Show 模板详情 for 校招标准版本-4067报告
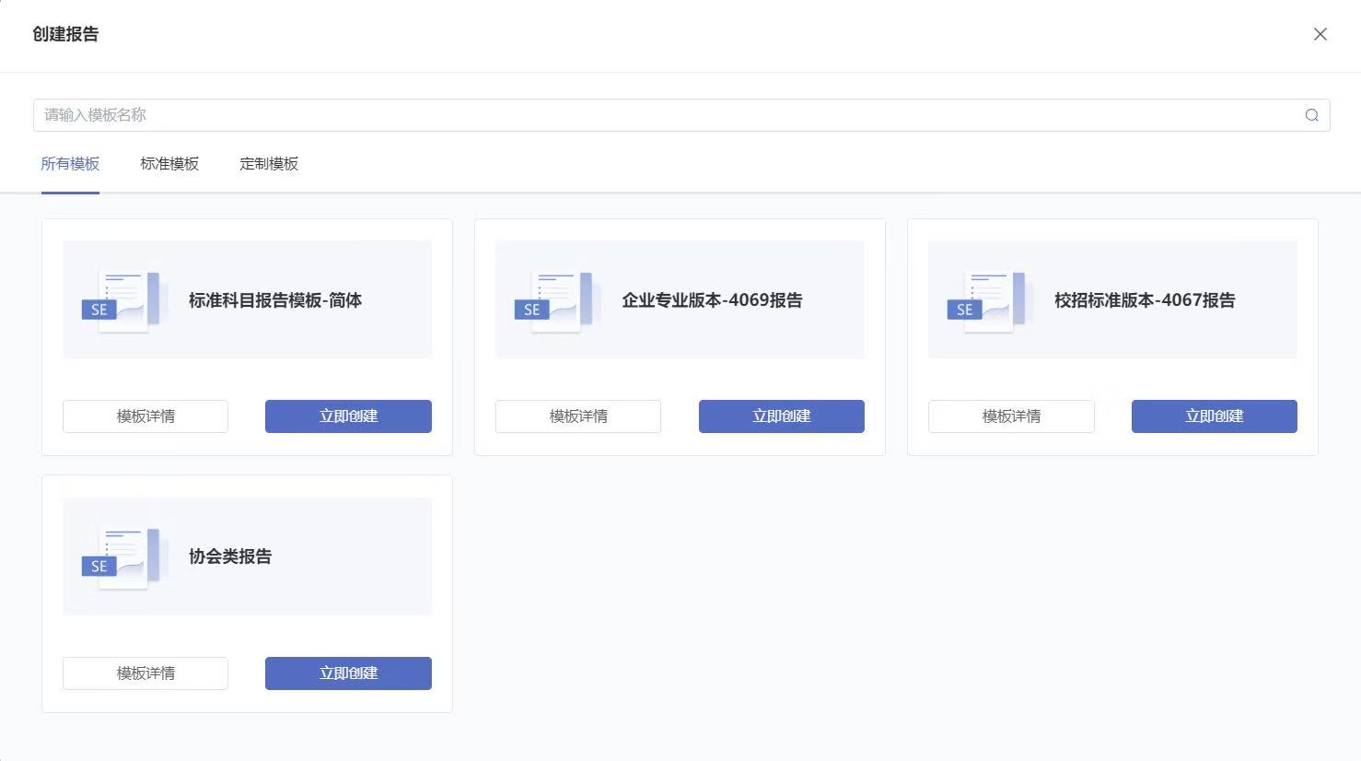 point(1011,416)
